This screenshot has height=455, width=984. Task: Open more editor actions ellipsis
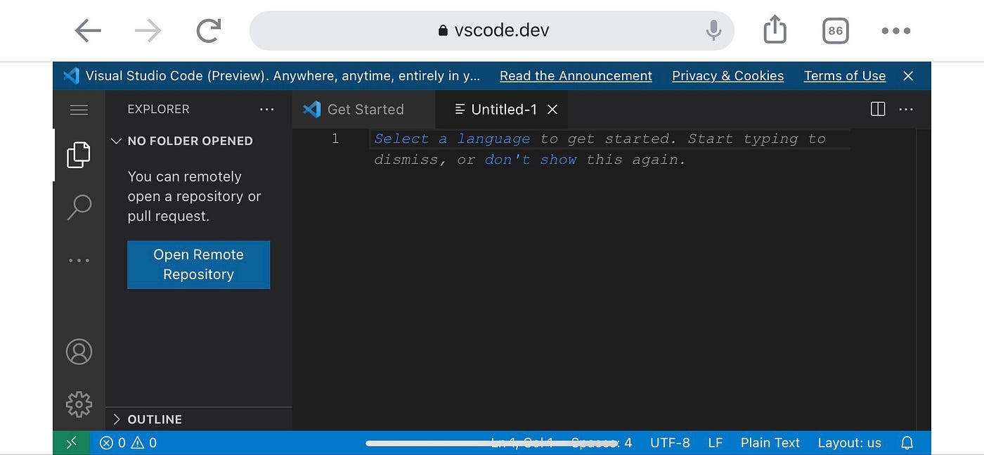(906, 109)
